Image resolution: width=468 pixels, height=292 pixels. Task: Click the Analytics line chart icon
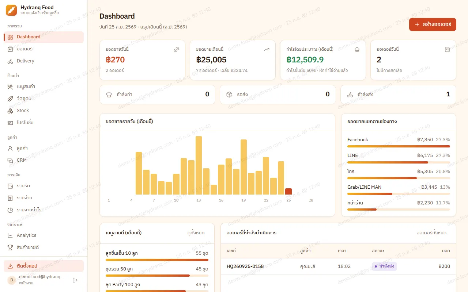pos(10,235)
